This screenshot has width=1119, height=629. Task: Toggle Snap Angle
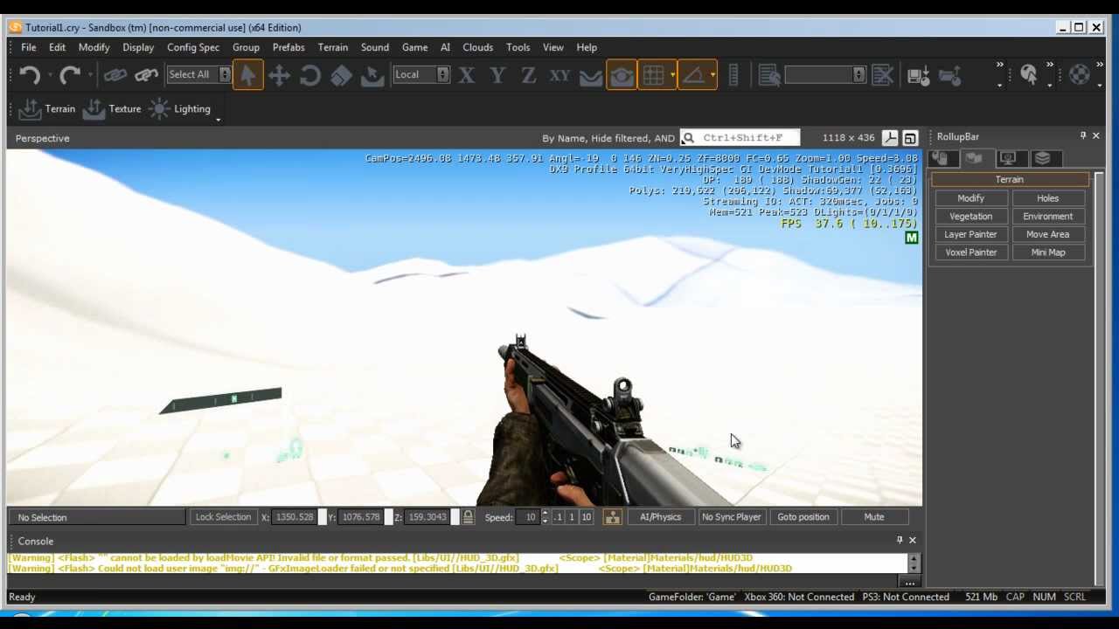click(695, 75)
